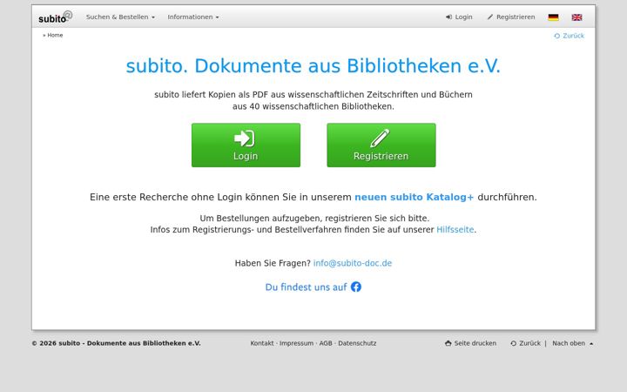
Task: Open the neuen subito Katalog+ link
Action: click(414, 197)
